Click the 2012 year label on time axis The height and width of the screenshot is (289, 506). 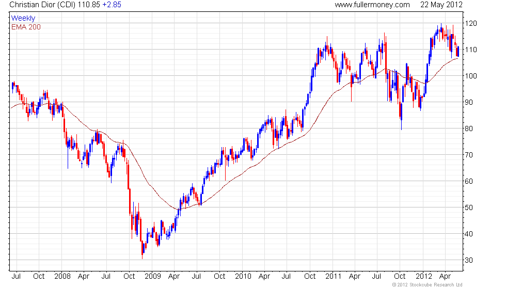pyautogui.click(x=424, y=277)
